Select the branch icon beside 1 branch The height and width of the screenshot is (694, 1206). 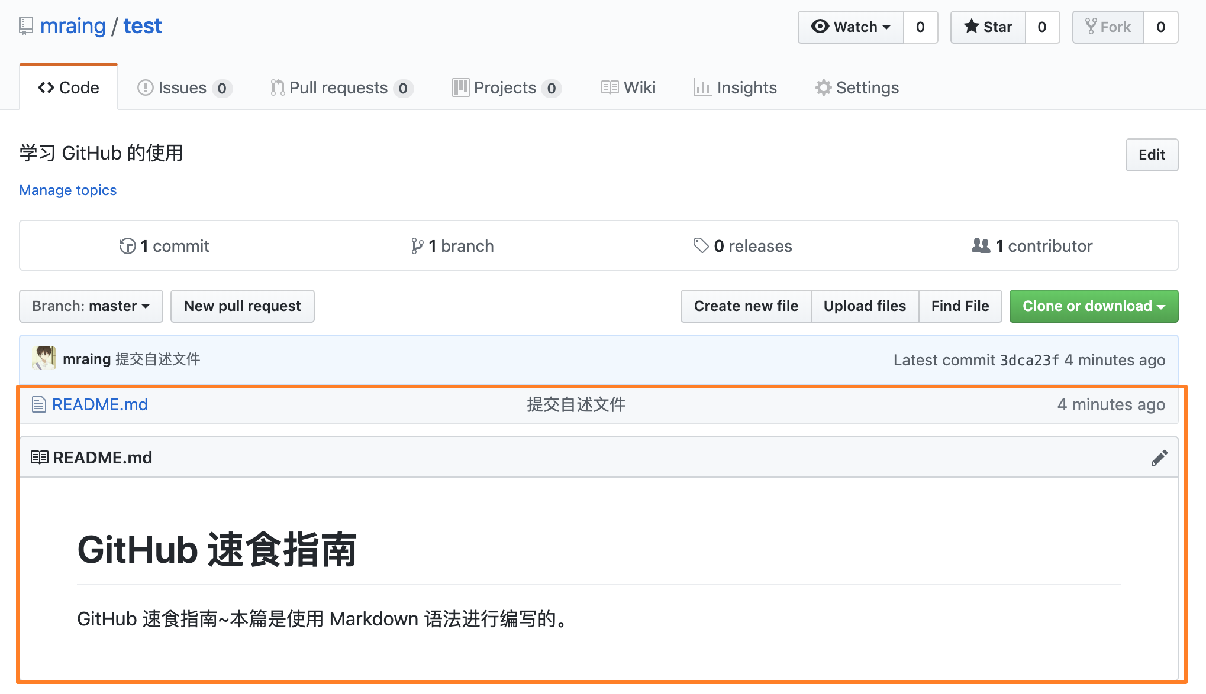pos(418,246)
